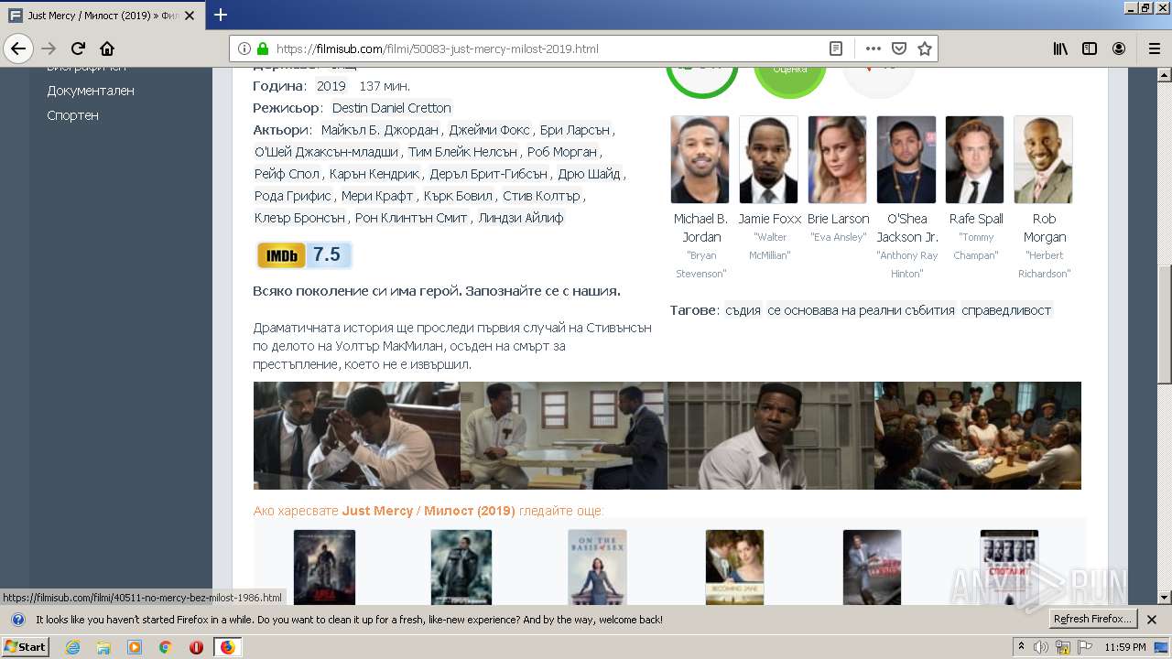Reload the current page
This screenshot has width=1172, height=659.
click(x=79, y=49)
